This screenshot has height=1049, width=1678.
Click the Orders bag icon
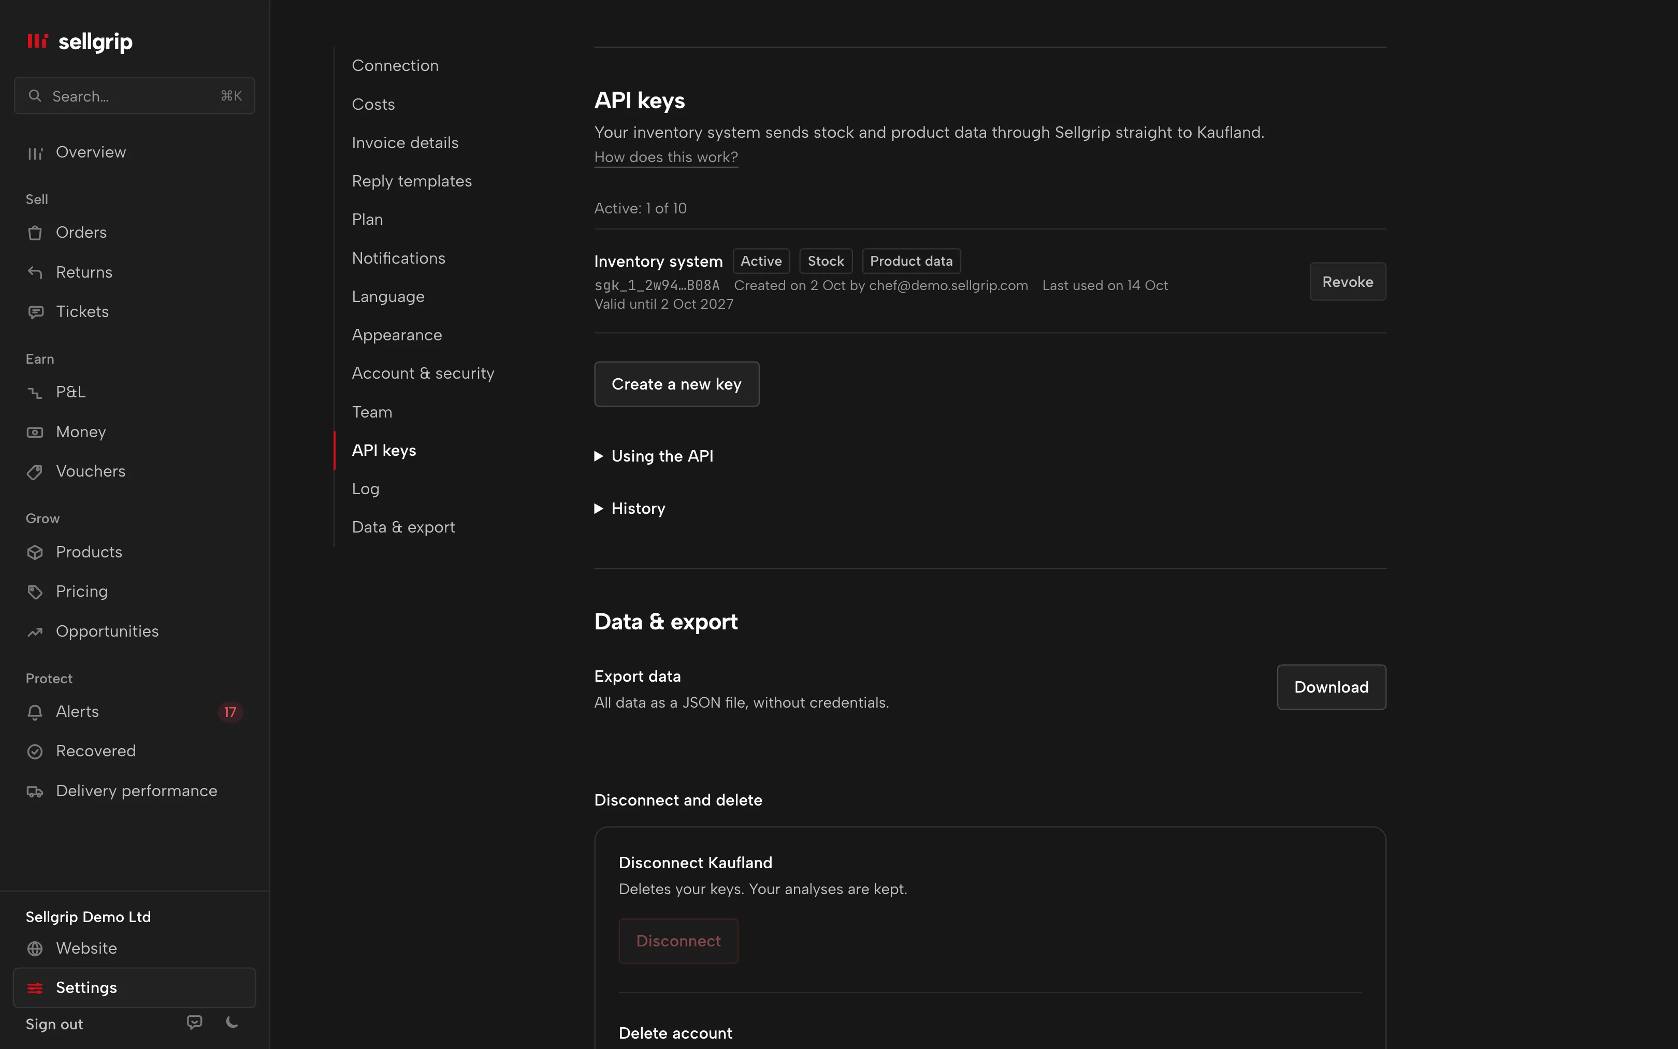point(35,233)
